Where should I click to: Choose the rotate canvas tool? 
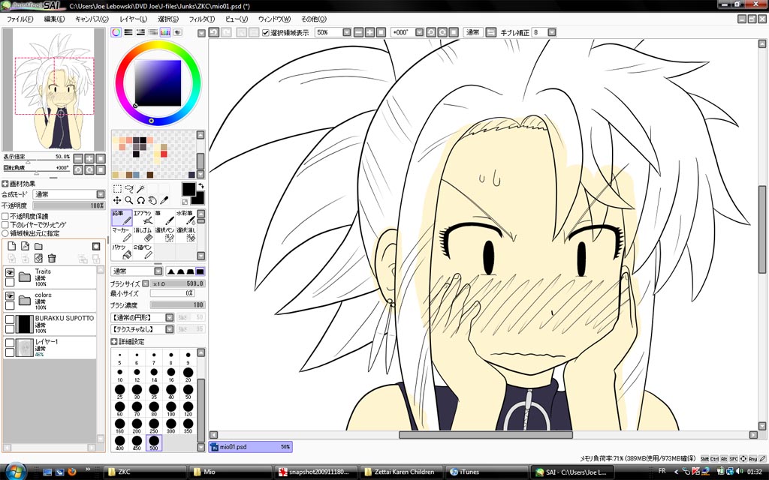point(140,200)
